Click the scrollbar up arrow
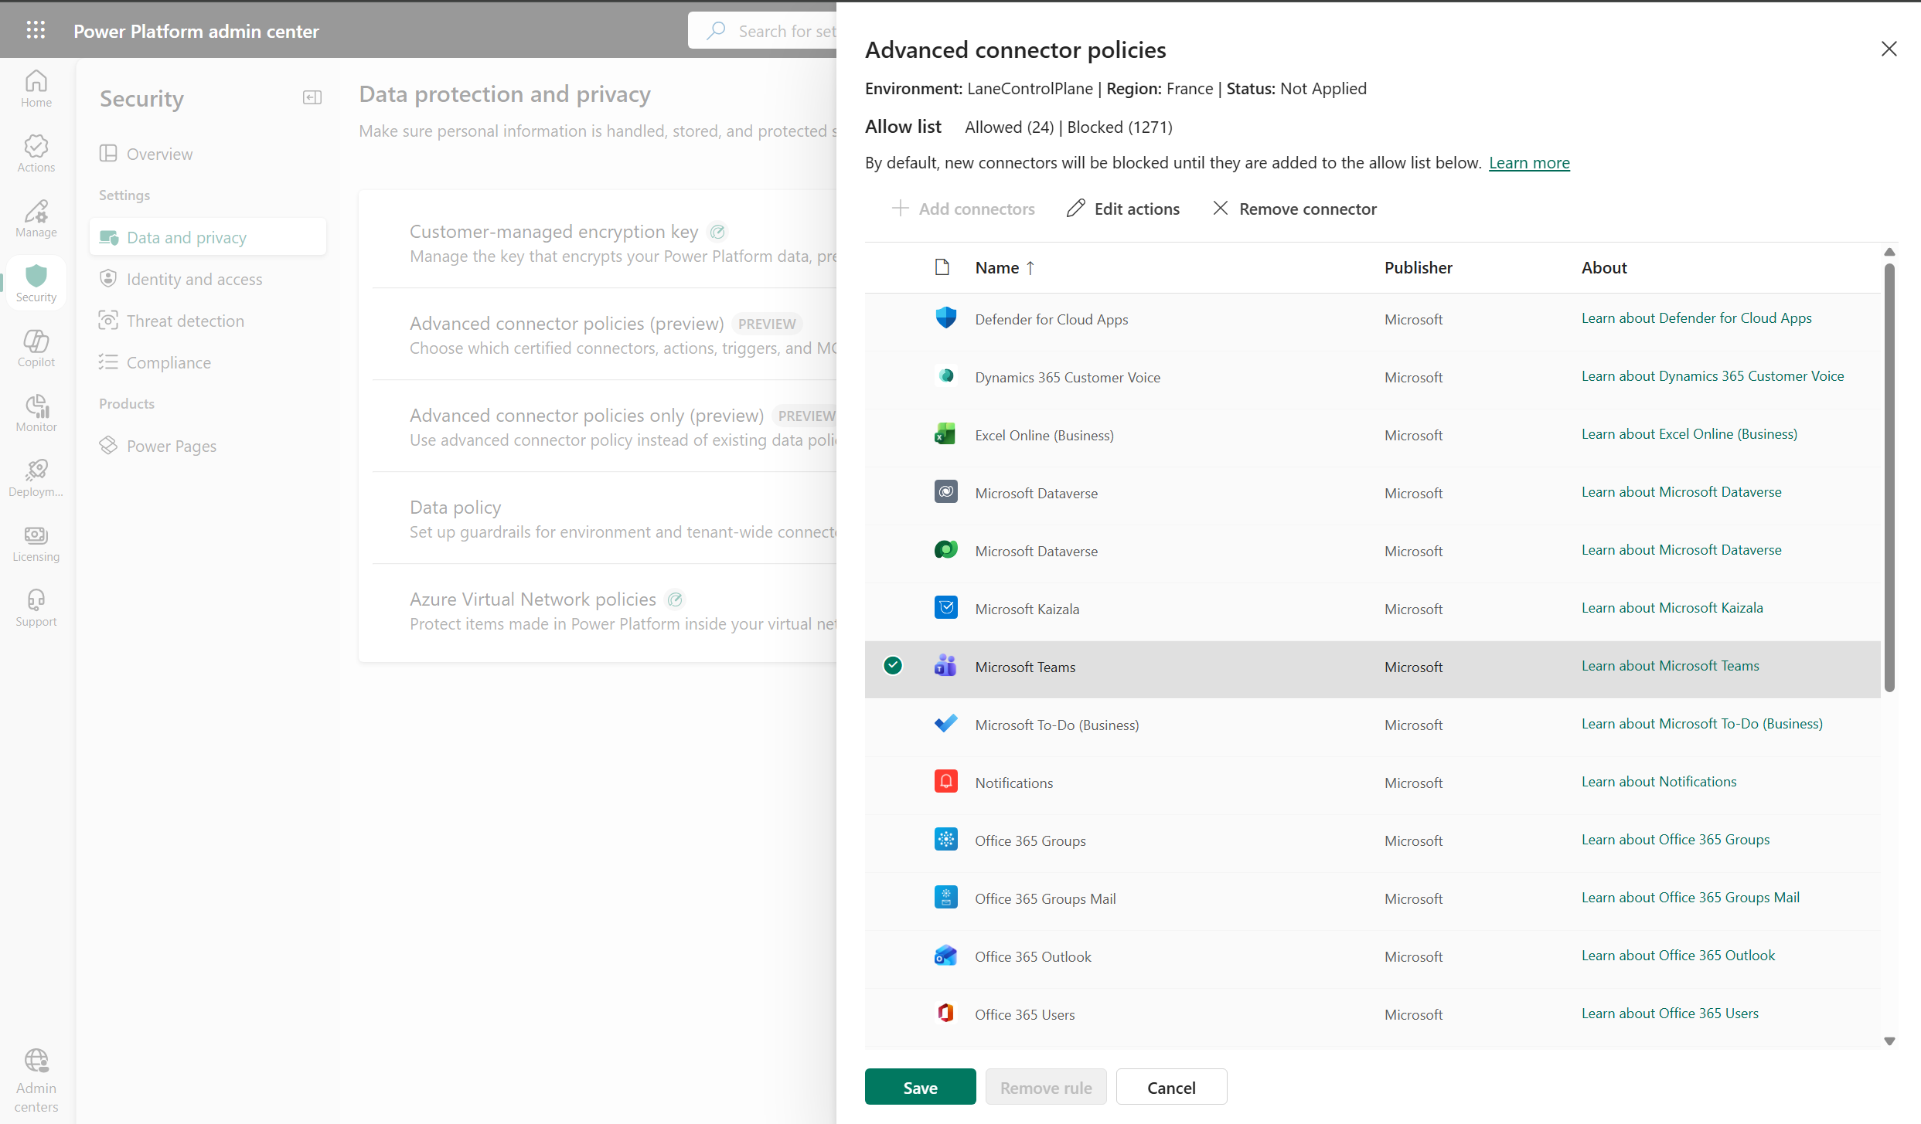 (x=1889, y=252)
